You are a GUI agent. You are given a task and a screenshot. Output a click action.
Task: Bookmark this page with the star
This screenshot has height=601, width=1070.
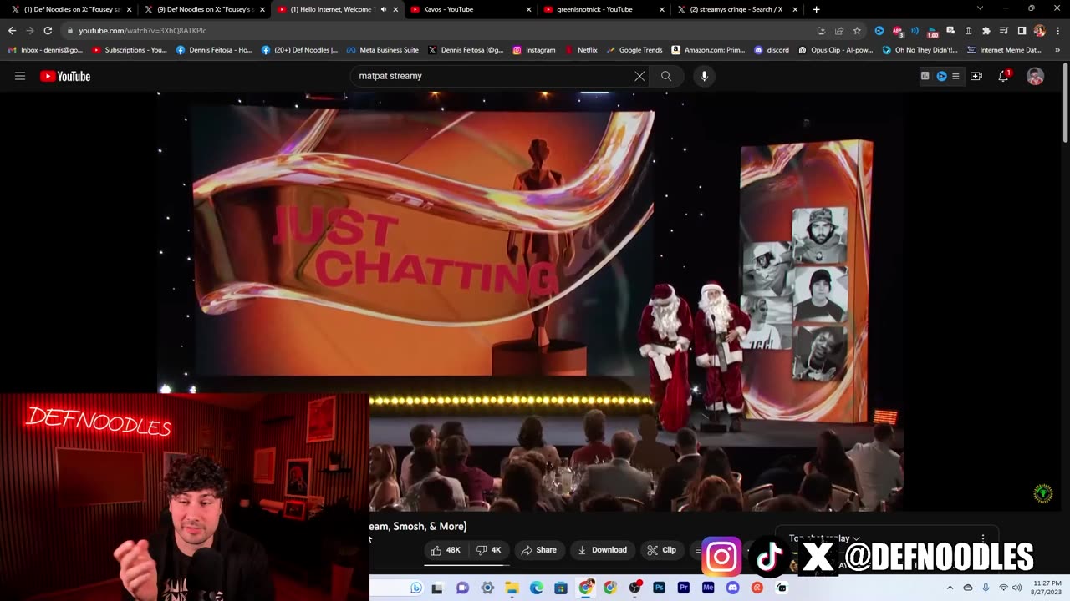point(857,30)
